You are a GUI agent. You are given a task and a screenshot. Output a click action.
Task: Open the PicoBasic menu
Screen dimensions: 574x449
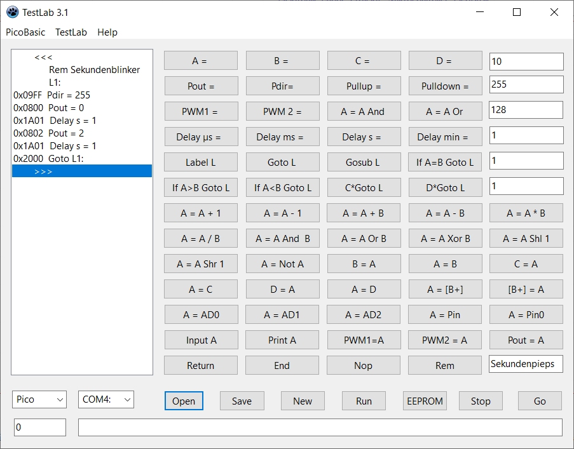pos(25,32)
